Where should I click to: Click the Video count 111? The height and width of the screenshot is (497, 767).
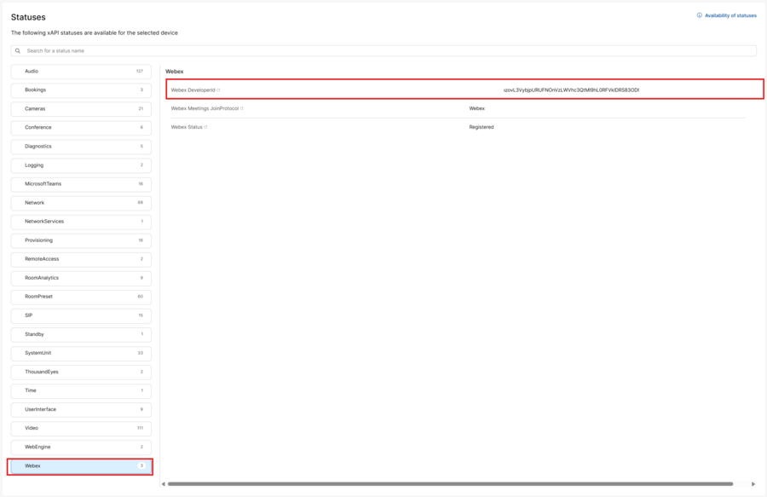pyautogui.click(x=141, y=428)
